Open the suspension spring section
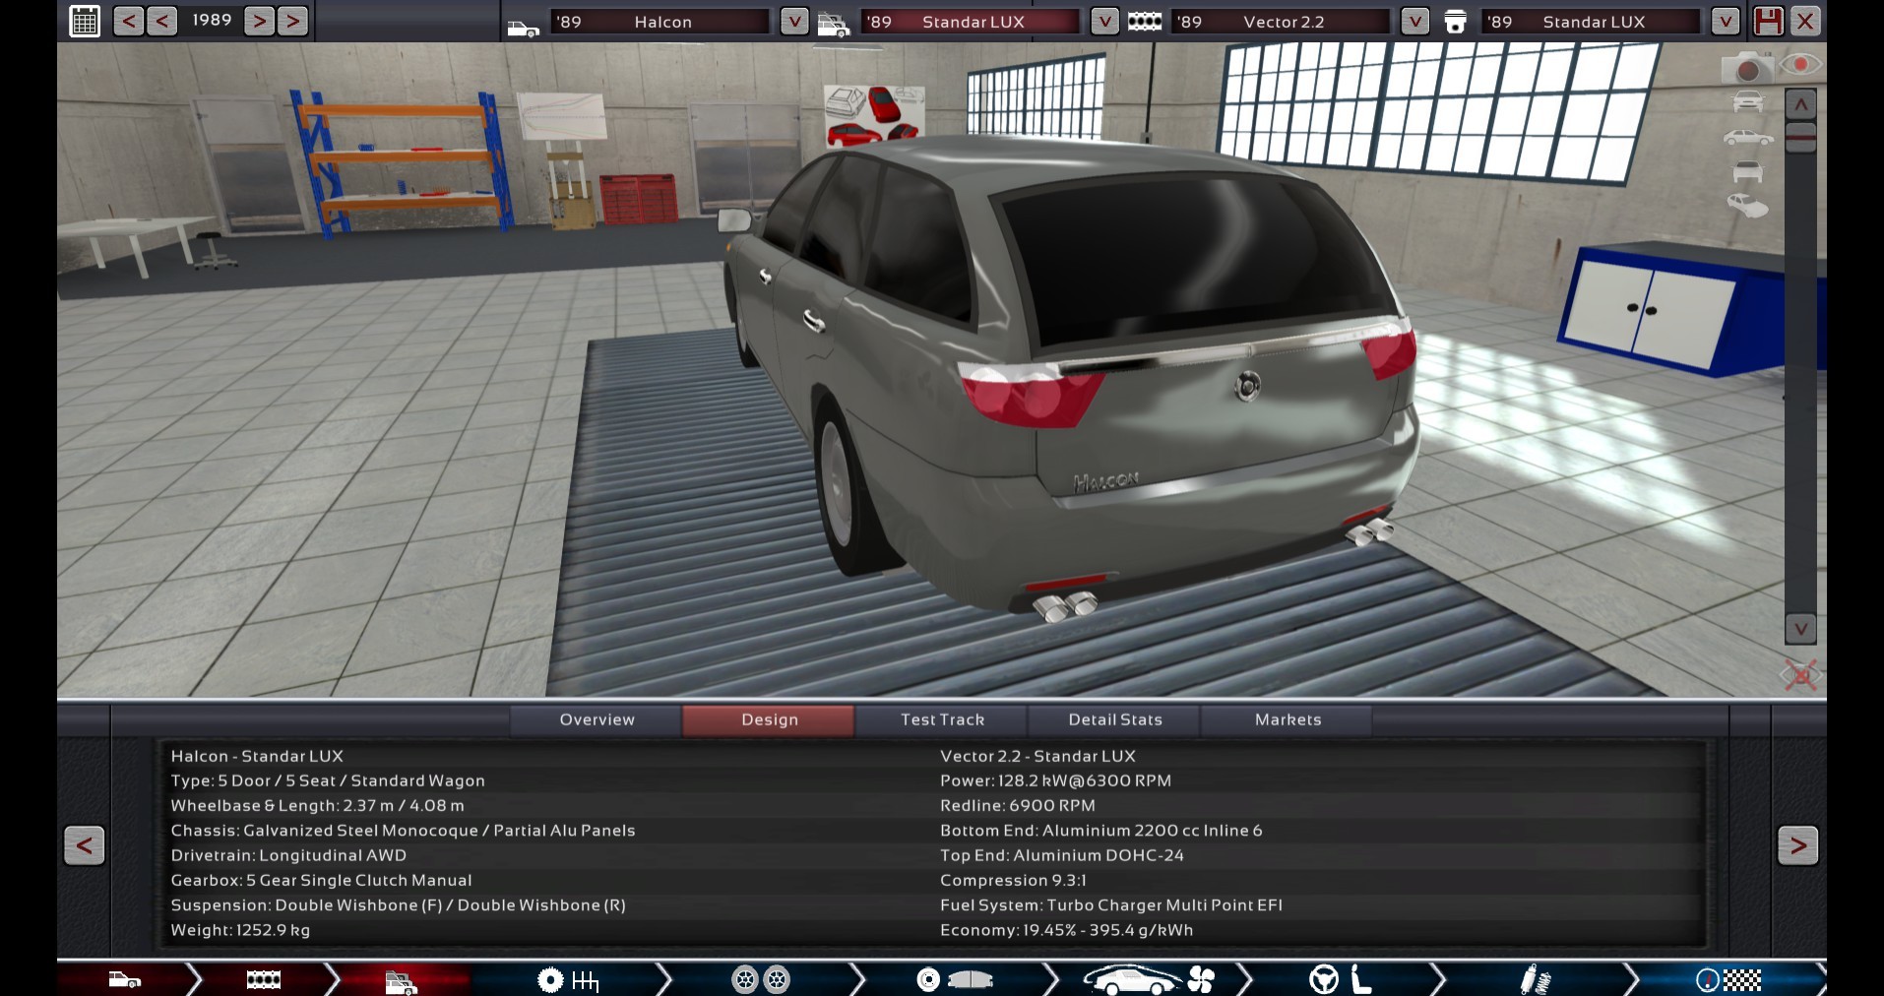Screen dimensions: 1884x996 coord(1534,979)
